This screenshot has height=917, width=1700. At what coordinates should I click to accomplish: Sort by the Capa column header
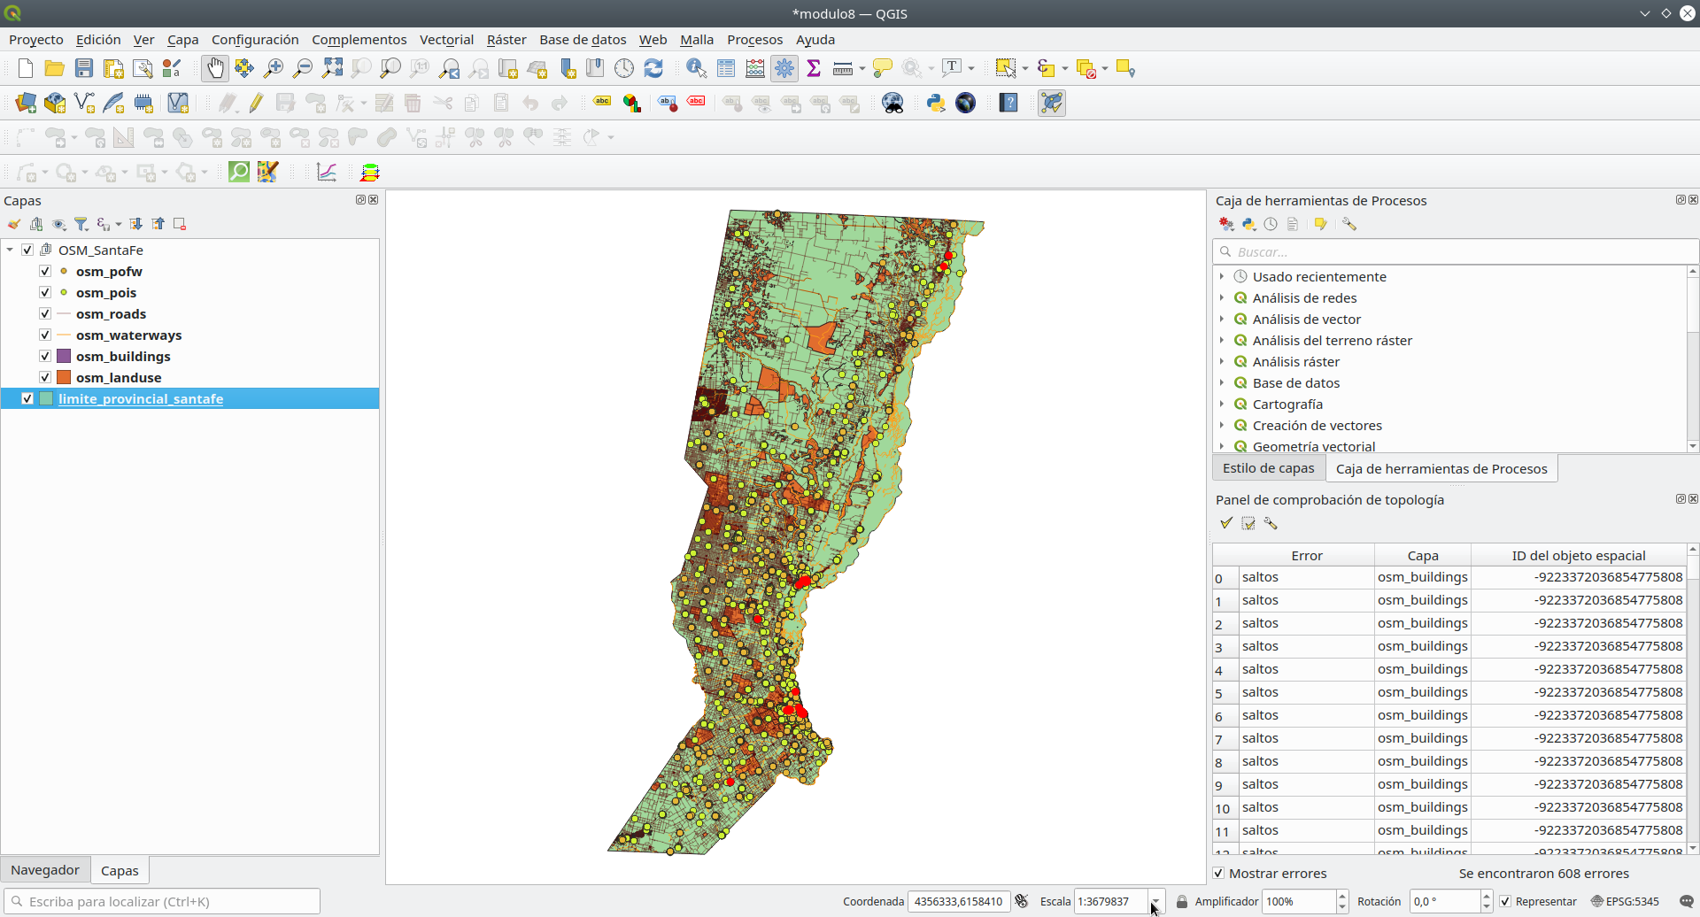coord(1423,555)
